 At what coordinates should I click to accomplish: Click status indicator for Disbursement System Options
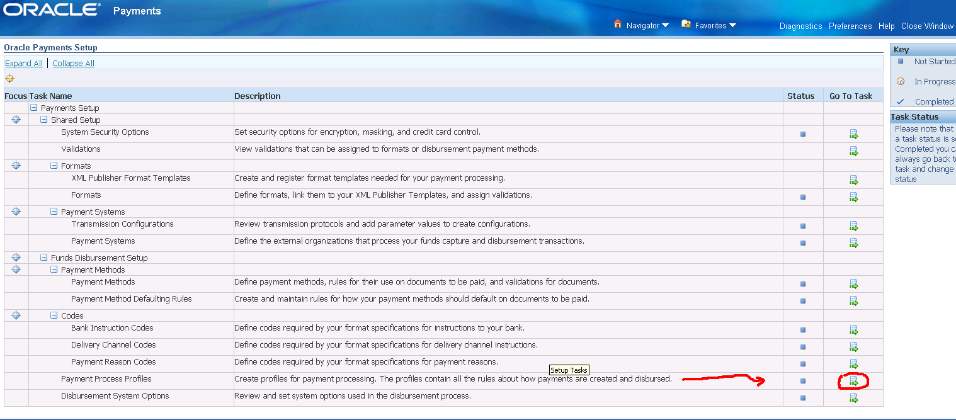(x=803, y=398)
